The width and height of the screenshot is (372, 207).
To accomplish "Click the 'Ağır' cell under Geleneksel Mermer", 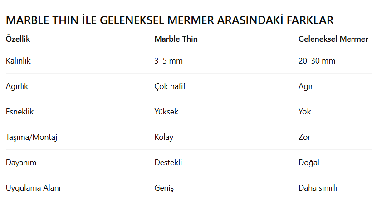I will coord(306,86).
